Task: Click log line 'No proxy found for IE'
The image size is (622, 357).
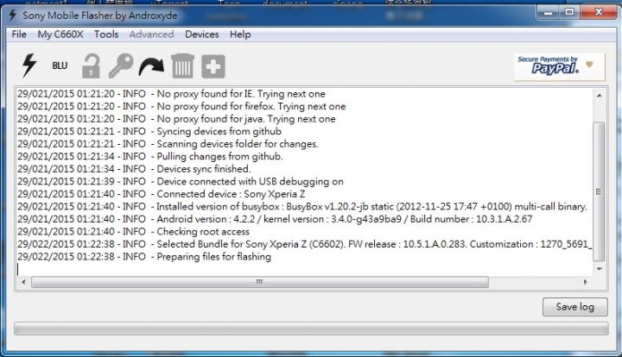Action: [171, 94]
